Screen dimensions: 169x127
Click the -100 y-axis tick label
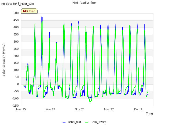pos(16,98)
